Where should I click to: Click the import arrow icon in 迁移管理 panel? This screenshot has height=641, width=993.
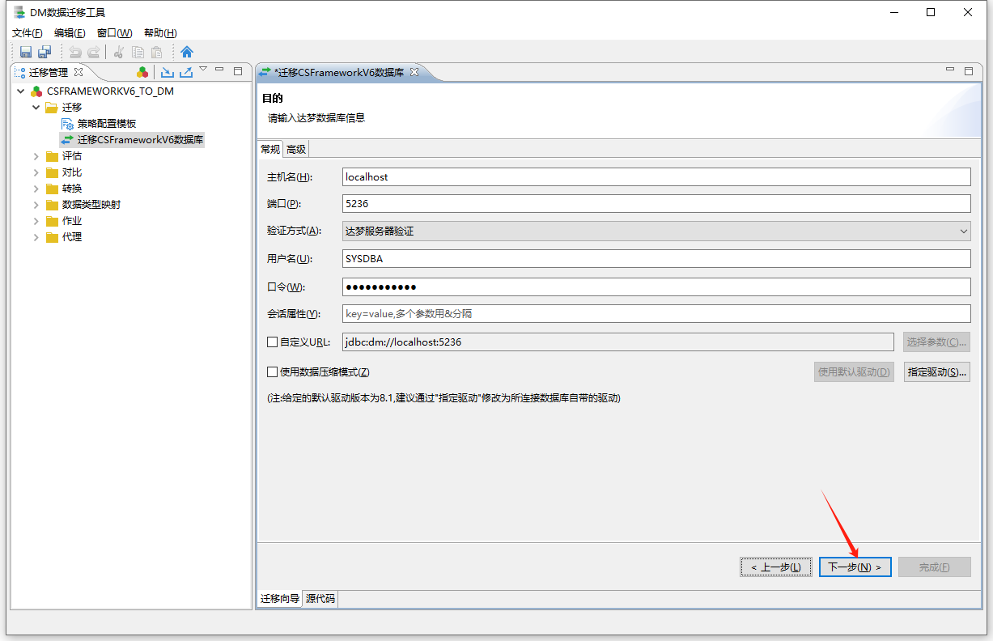[x=168, y=72]
